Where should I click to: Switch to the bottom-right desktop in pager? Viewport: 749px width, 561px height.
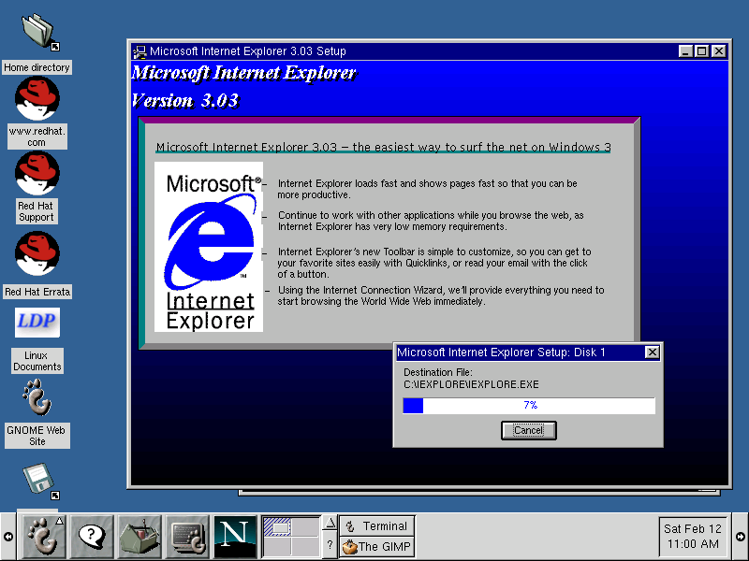click(x=305, y=546)
